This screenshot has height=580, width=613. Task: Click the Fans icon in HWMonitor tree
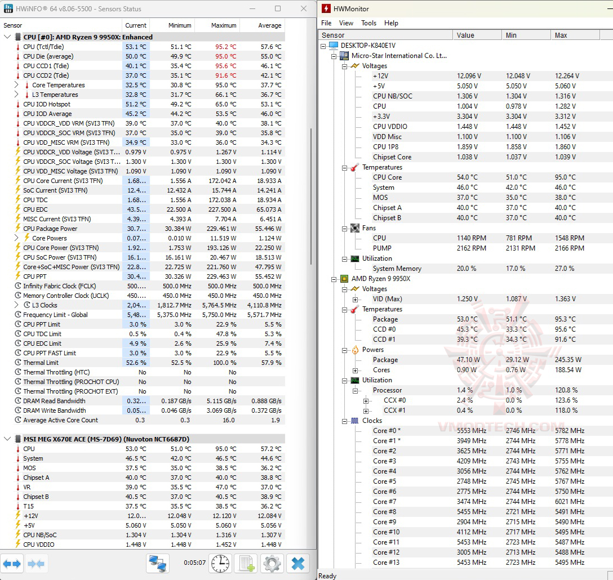[355, 228]
